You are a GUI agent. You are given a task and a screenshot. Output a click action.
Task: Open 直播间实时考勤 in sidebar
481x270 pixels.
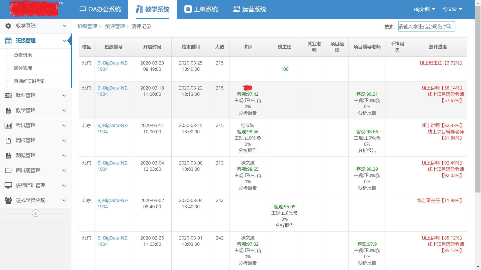pyautogui.click(x=30, y=81)
